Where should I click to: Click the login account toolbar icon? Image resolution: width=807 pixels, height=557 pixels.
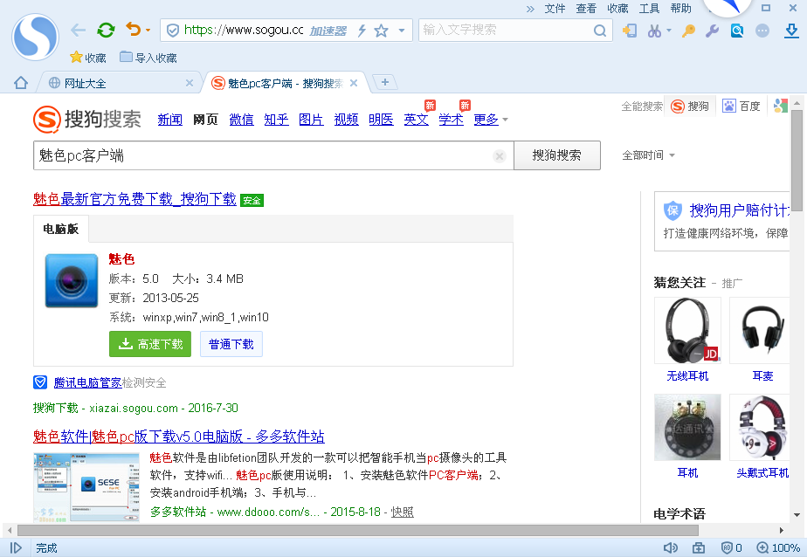(629, 31)
